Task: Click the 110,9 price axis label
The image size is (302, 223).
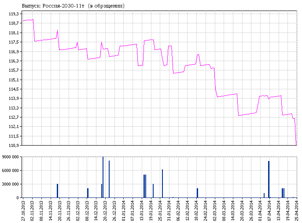Action: [13, 145]
